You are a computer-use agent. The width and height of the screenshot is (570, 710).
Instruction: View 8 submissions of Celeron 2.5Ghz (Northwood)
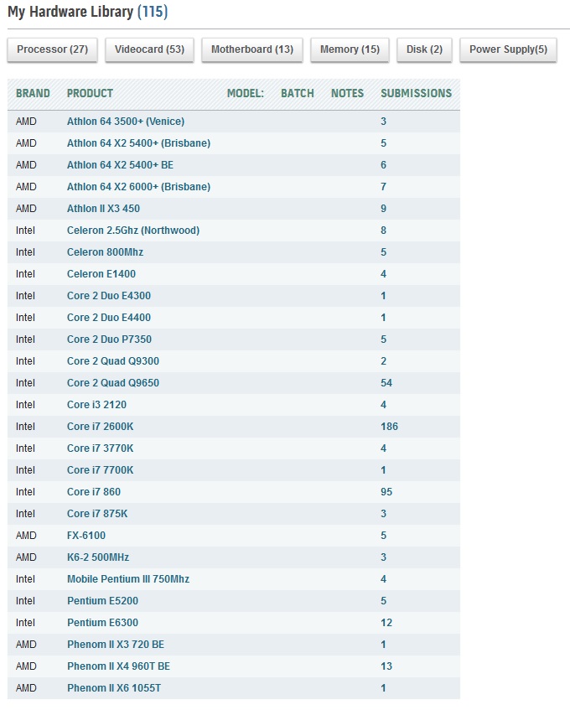click(383, 230)
